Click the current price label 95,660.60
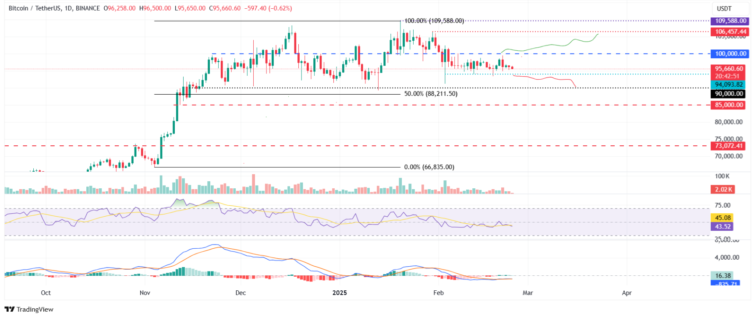This screenshot has height=317, width=754. tap(729, 69)
